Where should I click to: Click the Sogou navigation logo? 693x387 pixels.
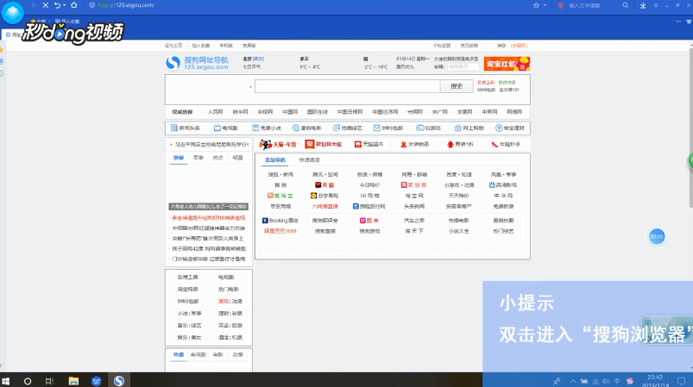[197, 63]
